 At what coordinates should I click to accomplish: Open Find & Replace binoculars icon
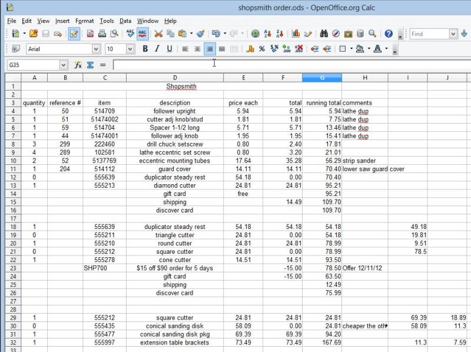click(x=324, y=34)
